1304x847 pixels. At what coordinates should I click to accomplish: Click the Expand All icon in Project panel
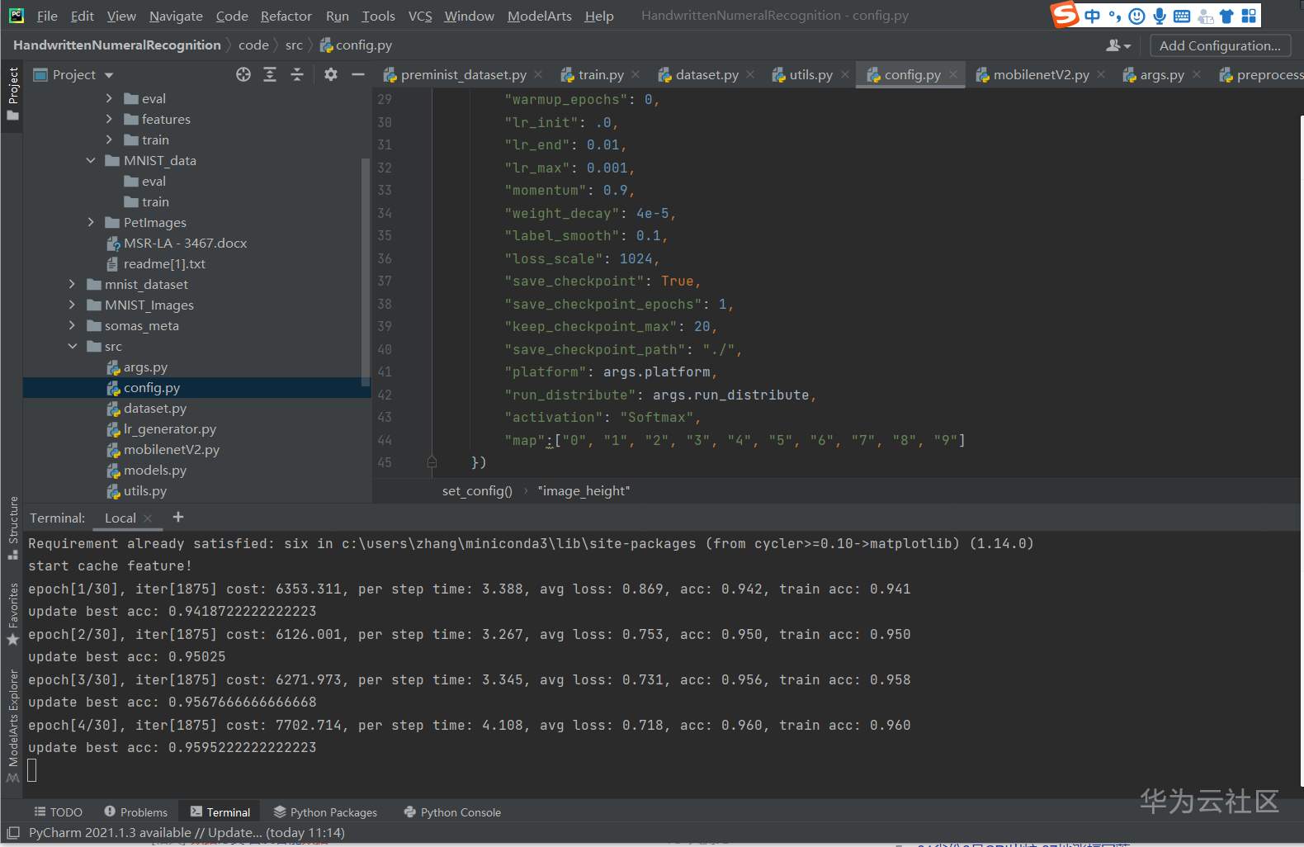point(270,75)
